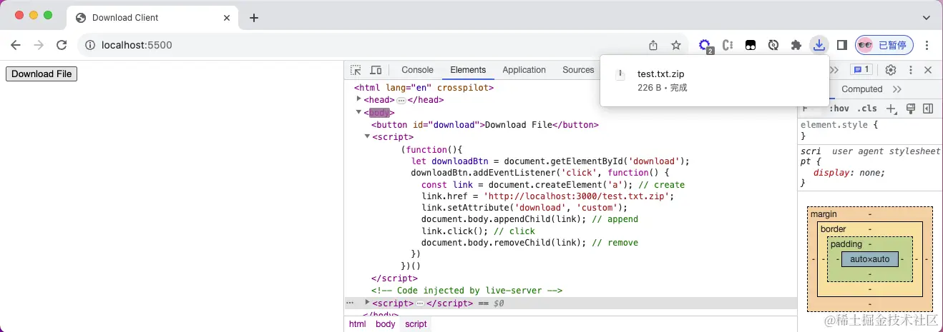Close the DevTools panel
The width and height of the screenshot is (943, 332).
928,70
